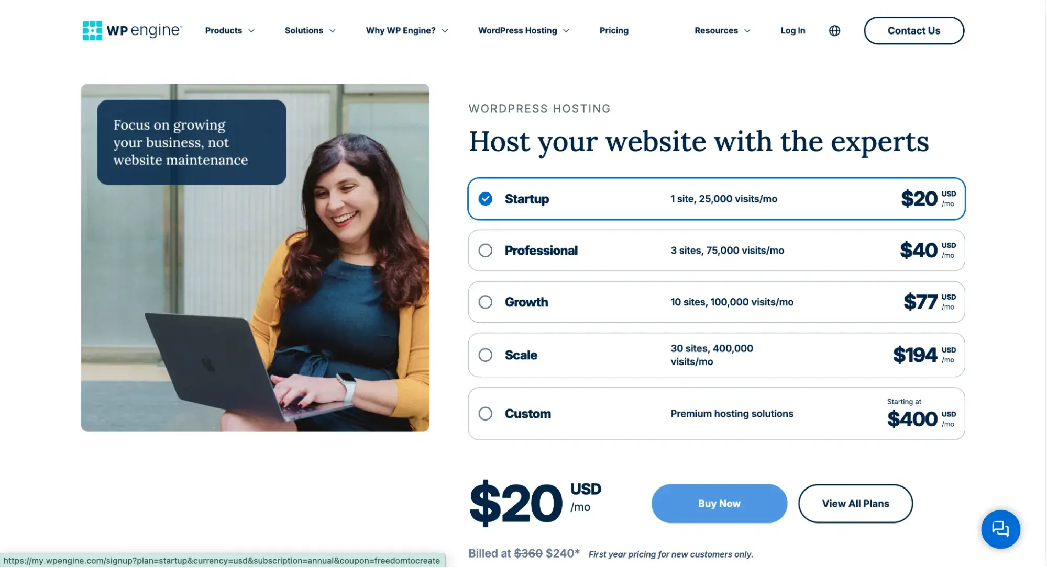Screen dimensions: 1047x568
Task: Open Products navigation dropdown
Action: pos(228,30)
